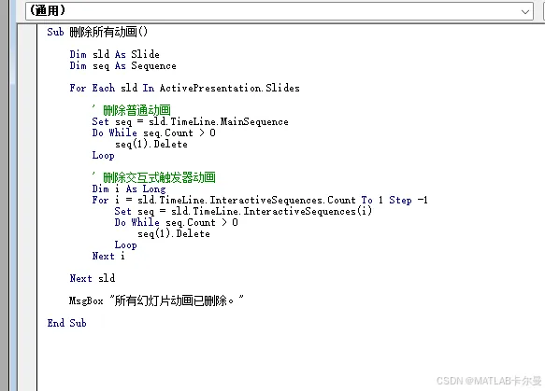Click the margin indicator bar beside 'End Sub'
545x391 pixels.
coord(27,323)
